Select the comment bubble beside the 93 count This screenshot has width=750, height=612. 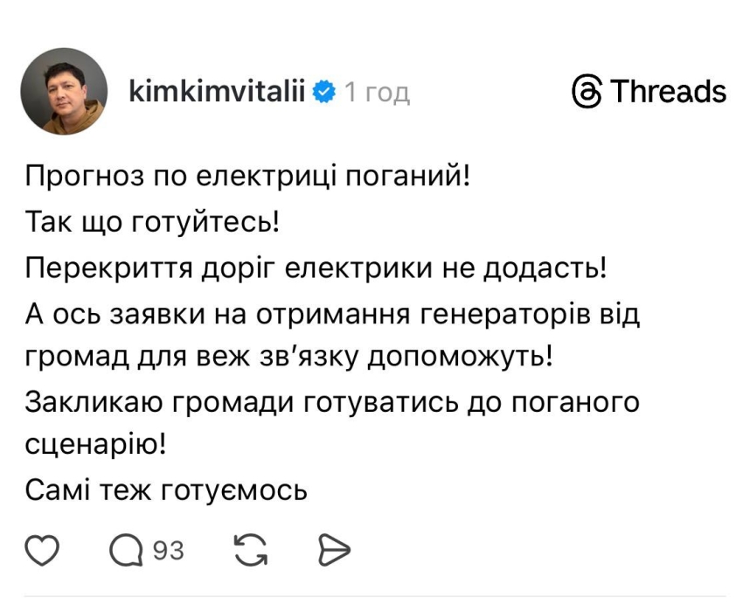[x=128, y=551]
